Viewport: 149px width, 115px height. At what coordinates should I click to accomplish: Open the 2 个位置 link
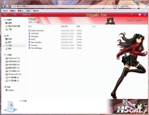coord(36,22)
